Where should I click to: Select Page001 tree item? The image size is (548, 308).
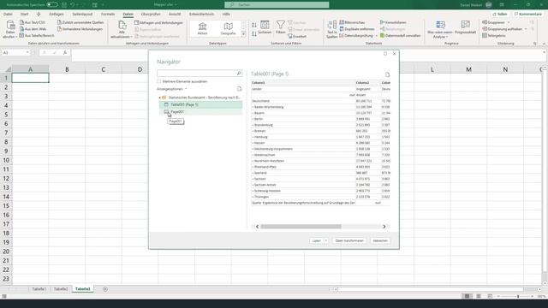click(x=200, y=112)
